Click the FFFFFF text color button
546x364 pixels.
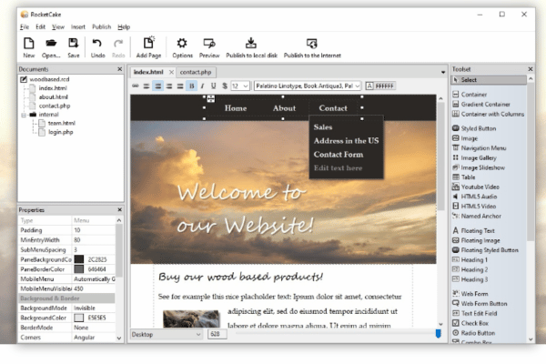point(380,86)
